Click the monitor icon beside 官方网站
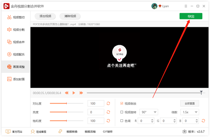Viewport: 210px width, 137px height. 8,132
